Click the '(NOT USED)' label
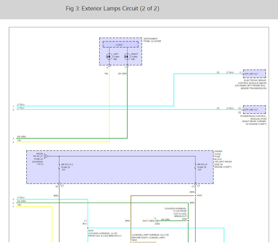 click(x=149, y=221)
